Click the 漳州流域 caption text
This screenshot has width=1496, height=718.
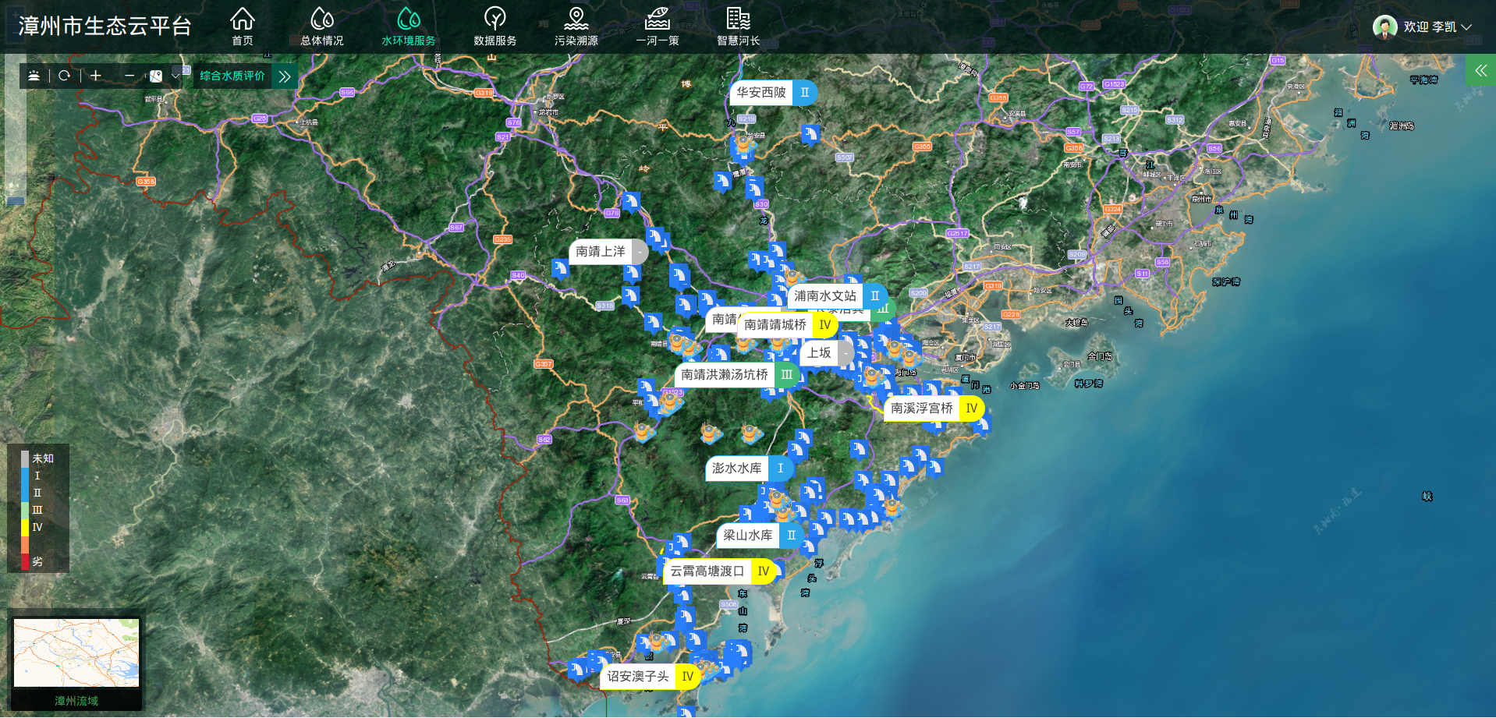76,701
